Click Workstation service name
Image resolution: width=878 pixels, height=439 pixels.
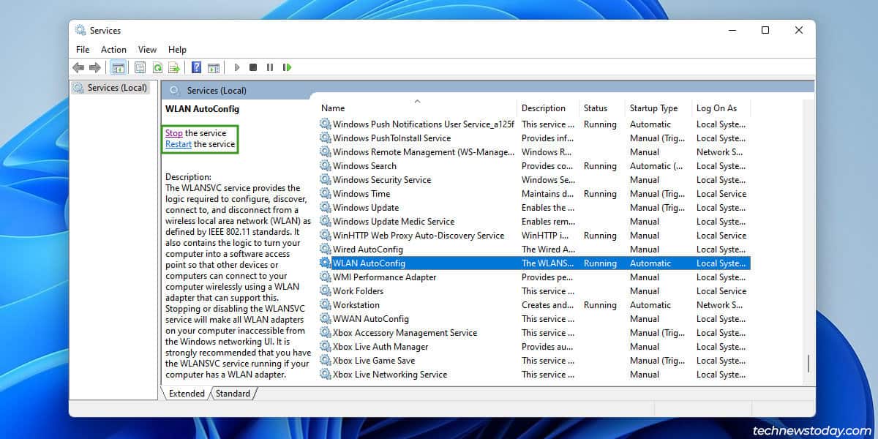coord(356,305)
